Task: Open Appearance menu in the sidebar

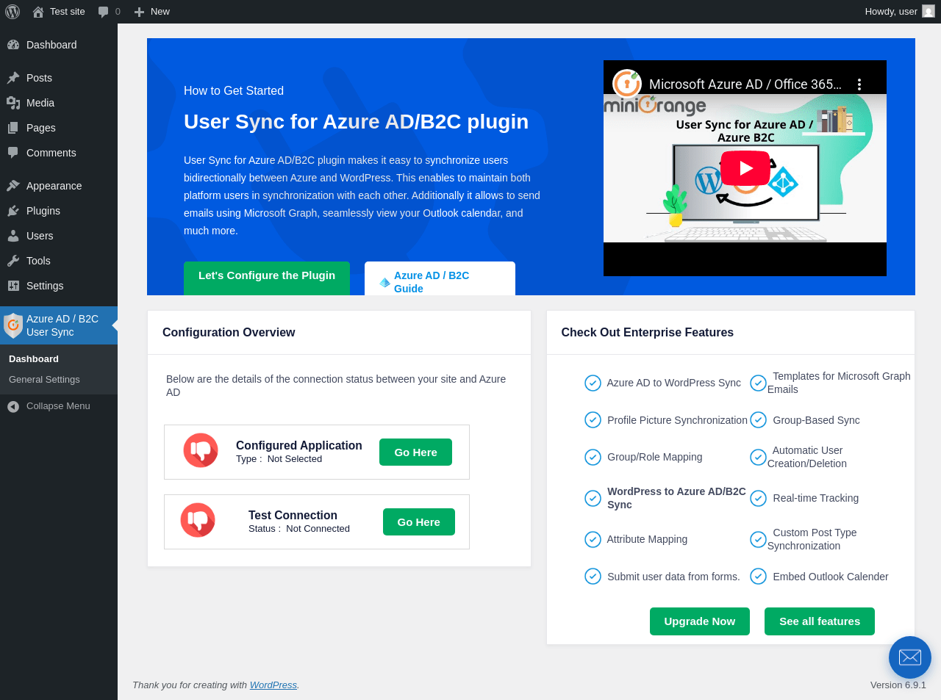Action: (x=59, y=186)
